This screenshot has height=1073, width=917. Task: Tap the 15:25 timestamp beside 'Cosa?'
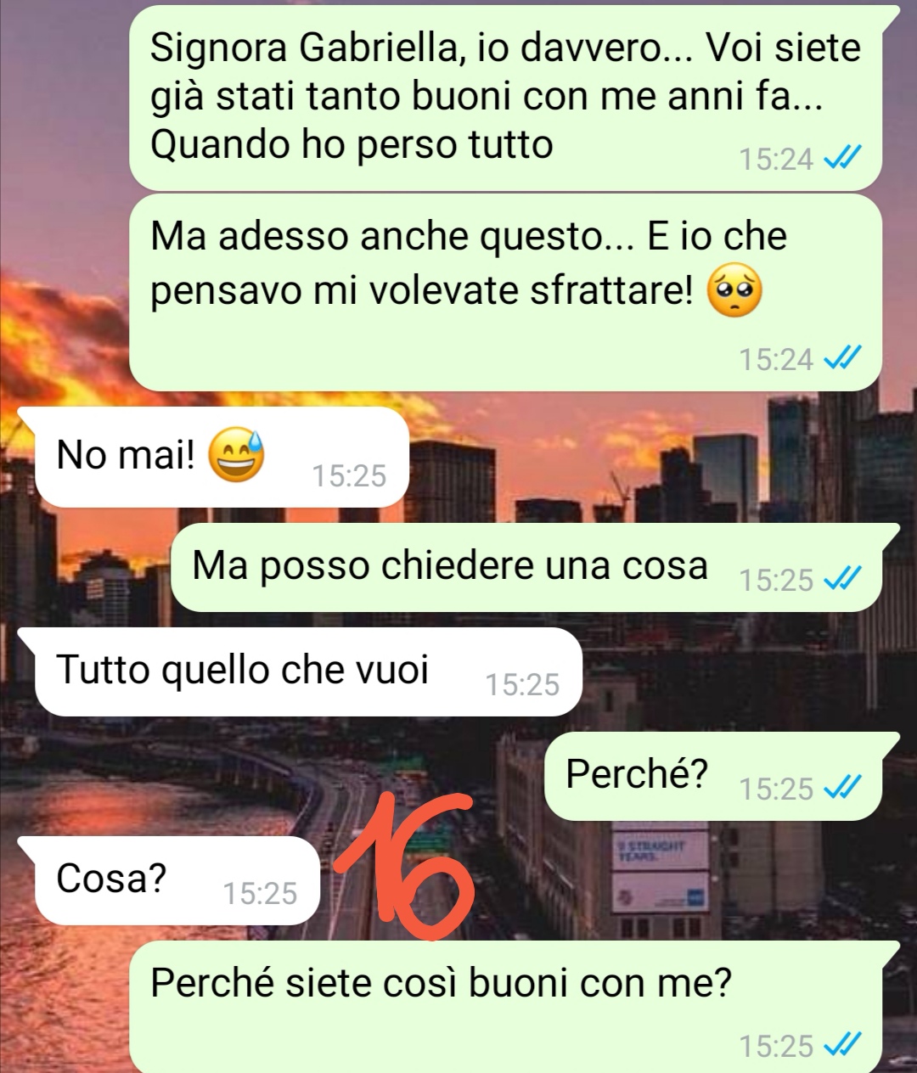click(x=260, y=893)
